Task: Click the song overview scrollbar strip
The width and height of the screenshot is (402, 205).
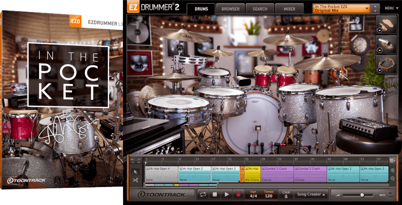Action: (181, 185)
